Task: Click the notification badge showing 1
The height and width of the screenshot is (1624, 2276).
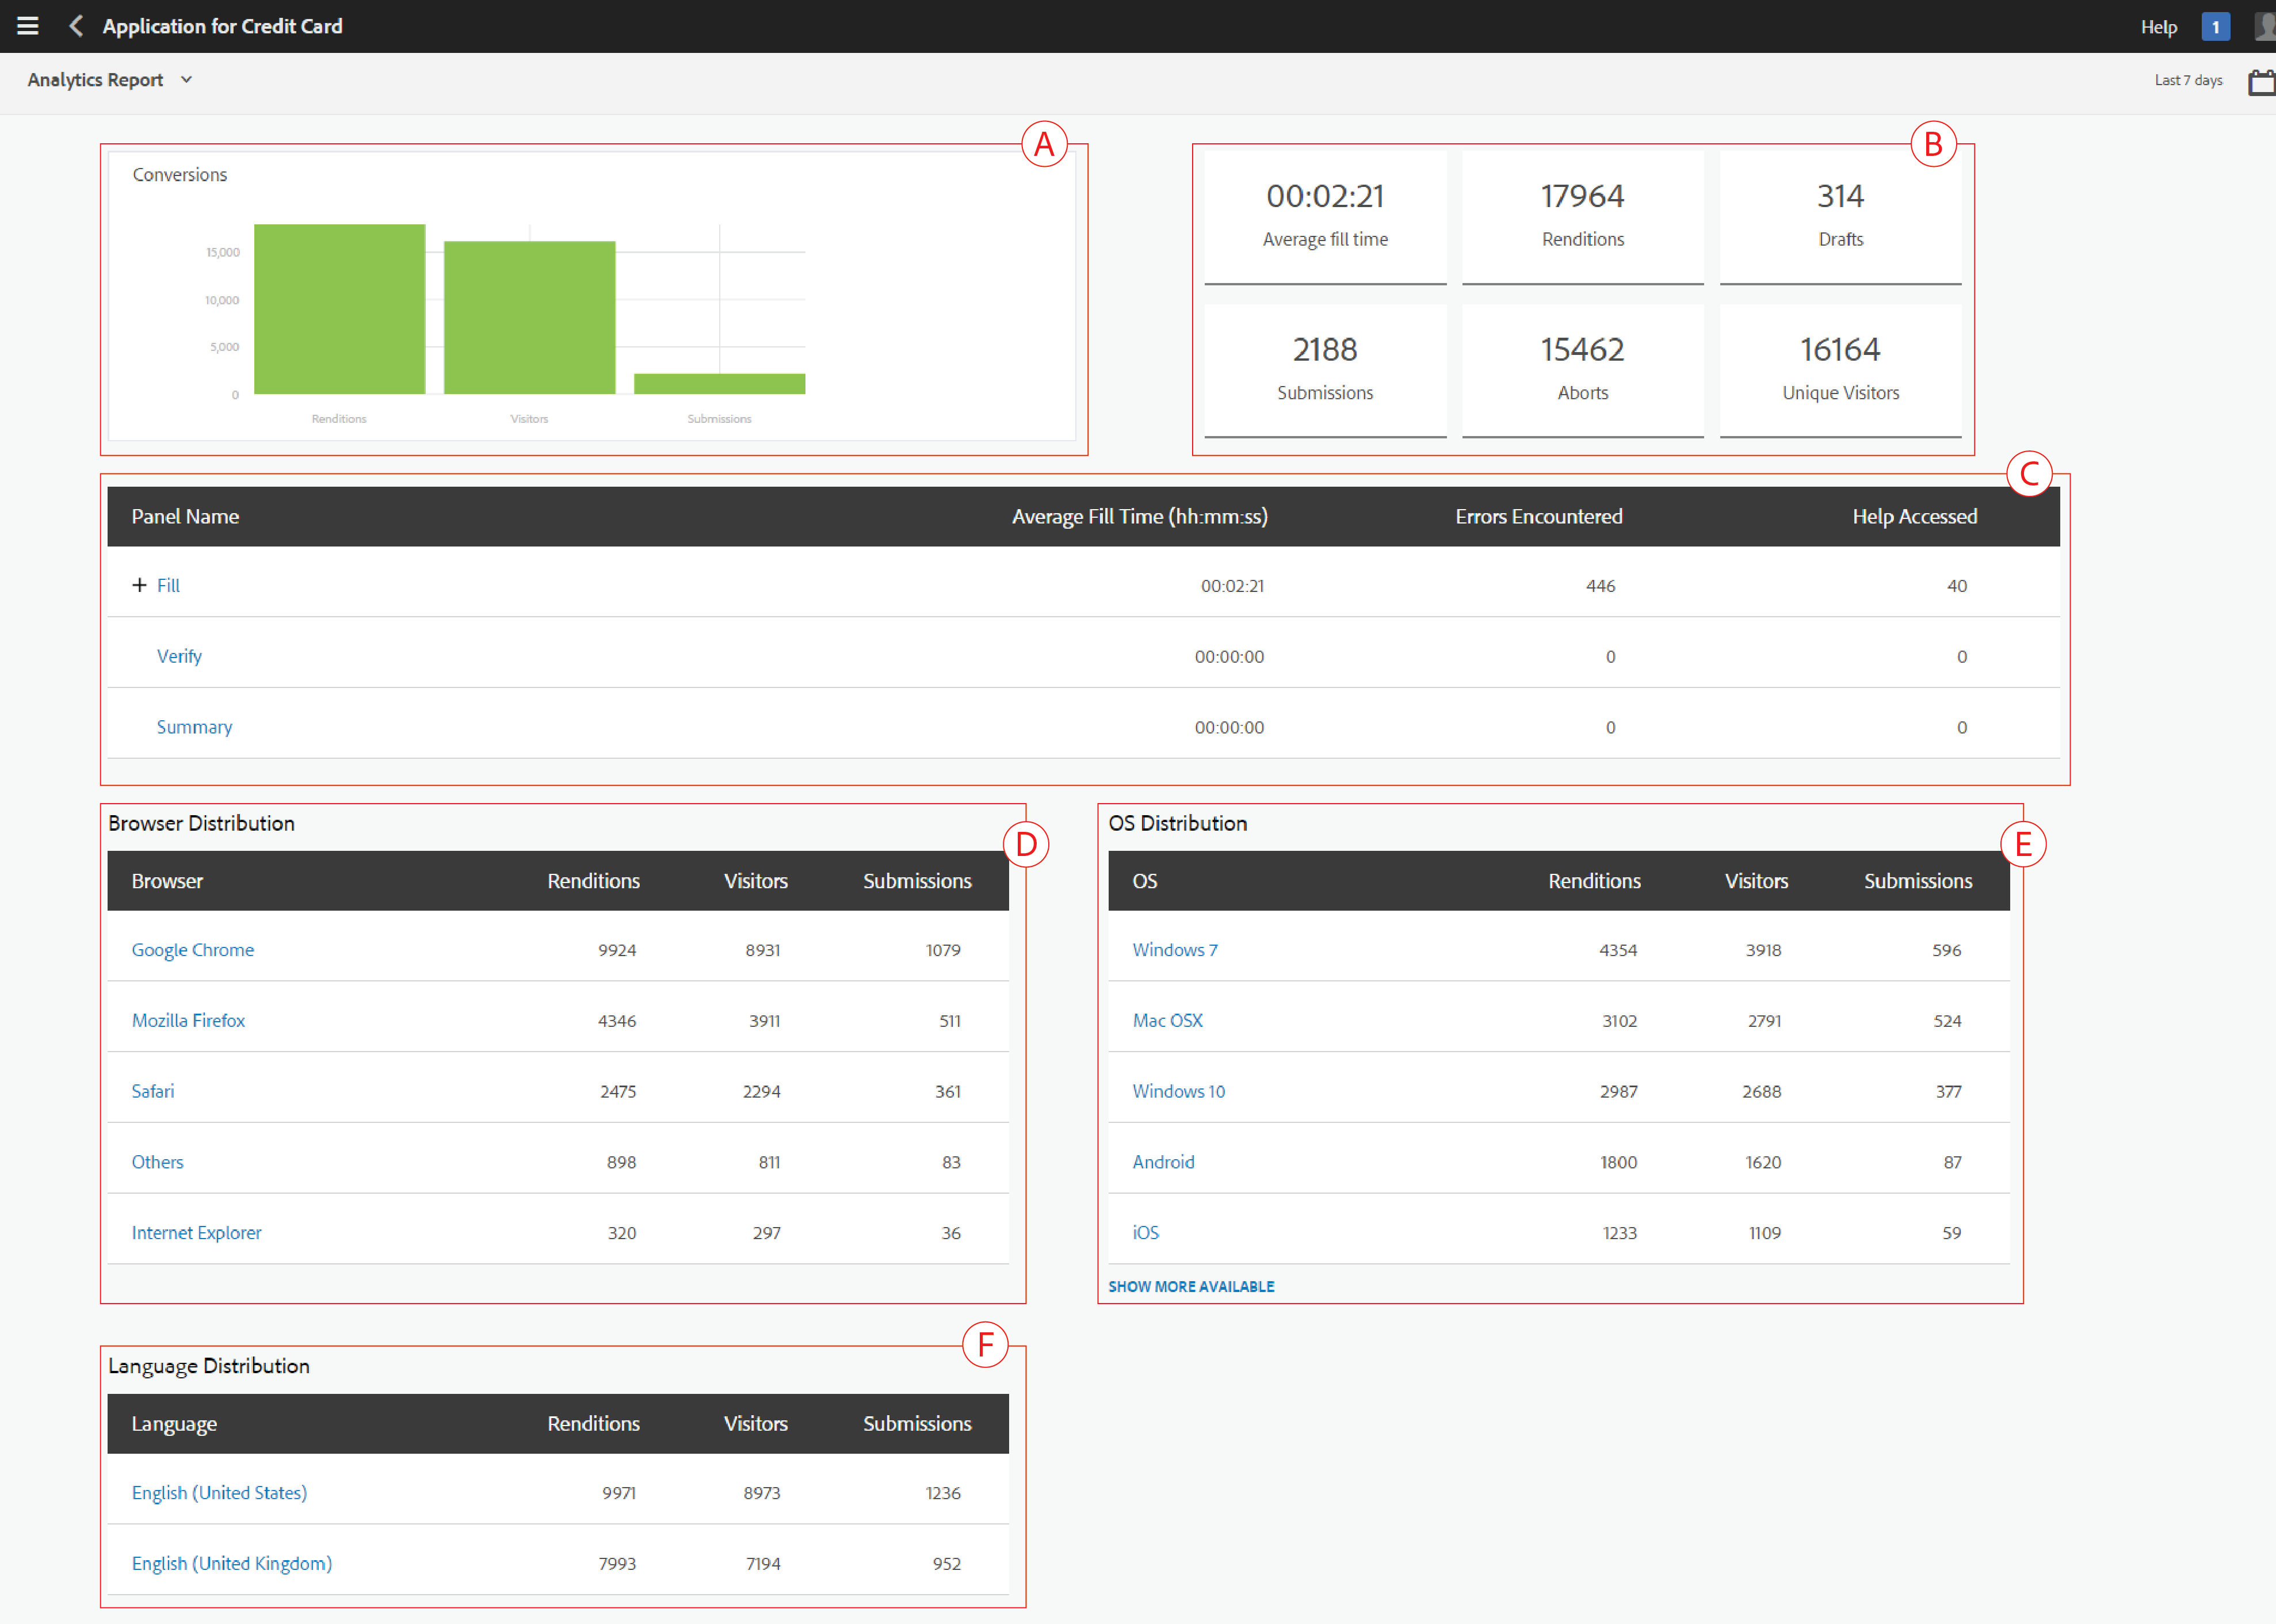Action: click(x=2215, y=27)
